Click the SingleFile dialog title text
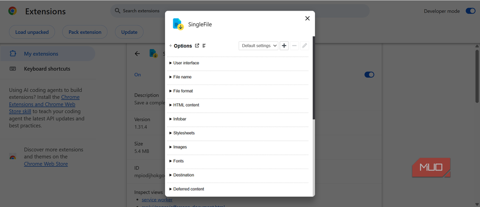 [x=200, y=24]
